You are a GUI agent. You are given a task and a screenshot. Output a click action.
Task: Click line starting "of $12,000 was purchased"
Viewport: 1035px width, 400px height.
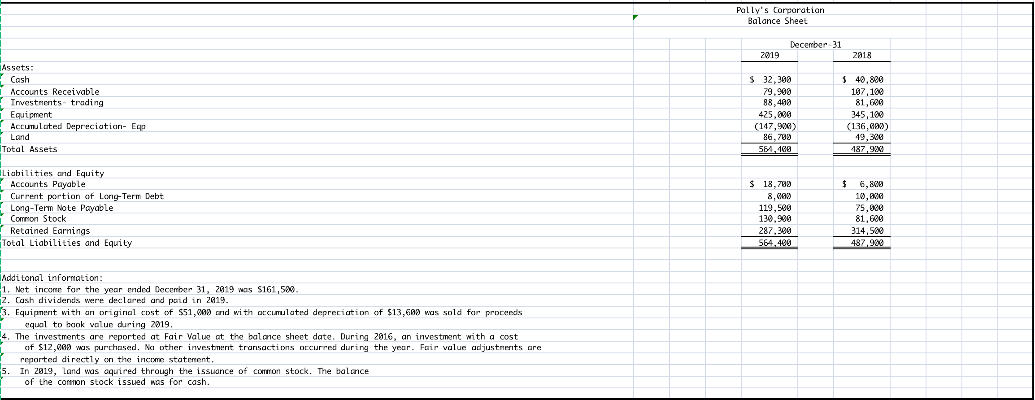283,348
